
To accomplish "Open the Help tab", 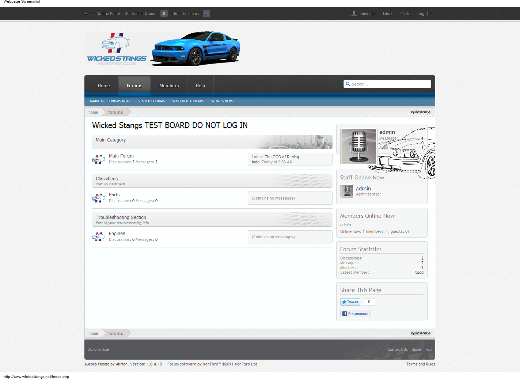I will pos(200,86).
